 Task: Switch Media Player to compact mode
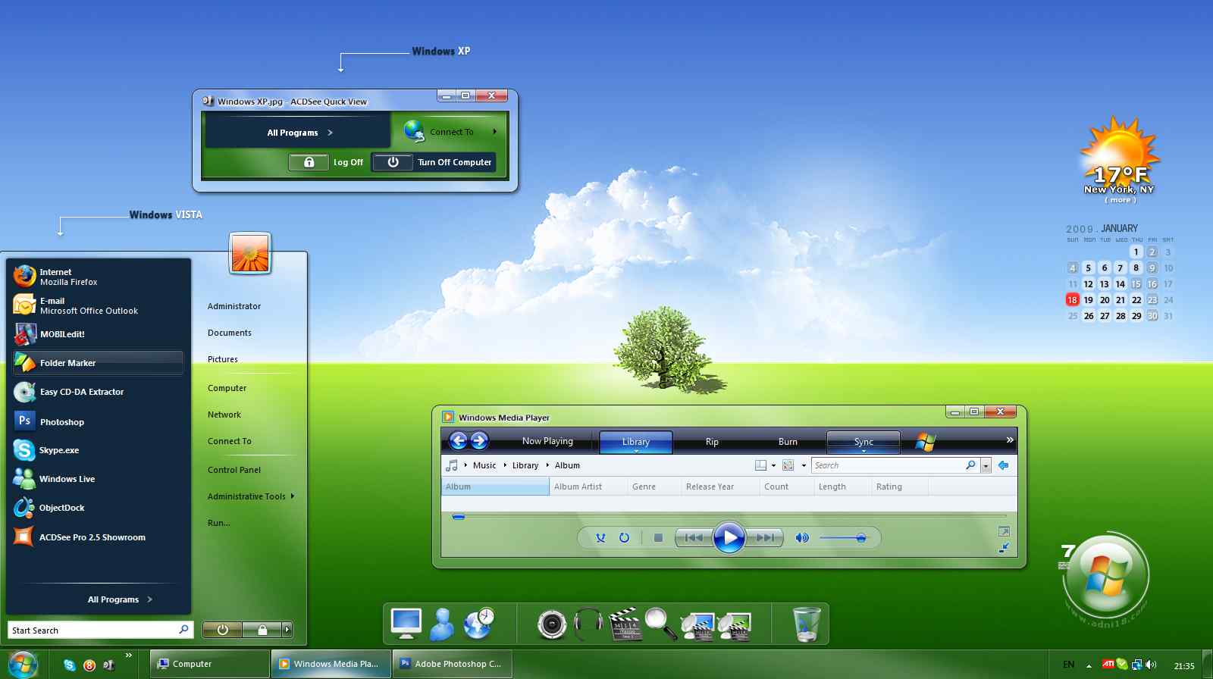click(x=1004, y=547)
